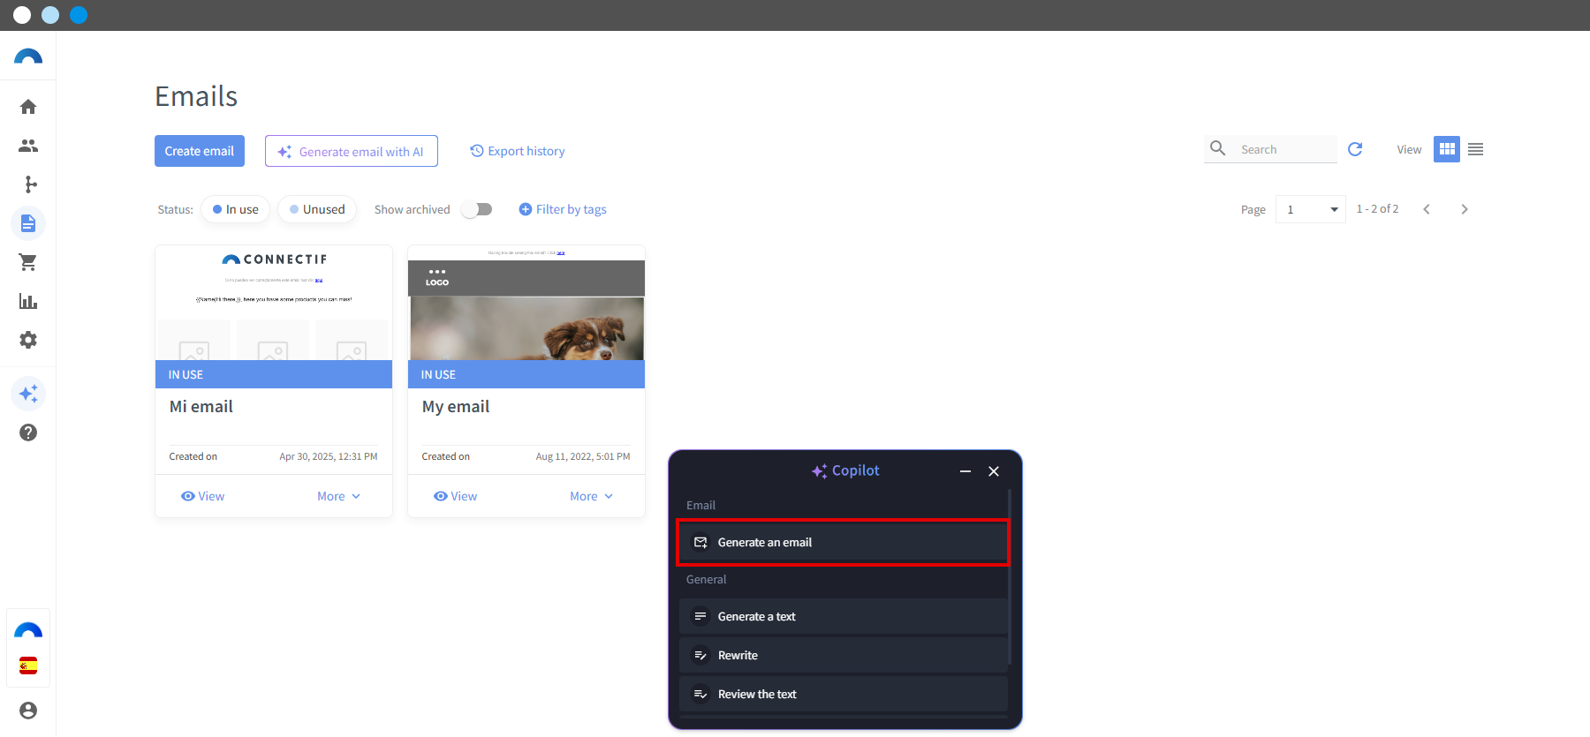Image resolution: width=1590 pixels, height=737 pixels.
Task: Open the Page number dropdown
Action: click(1311, 209)
